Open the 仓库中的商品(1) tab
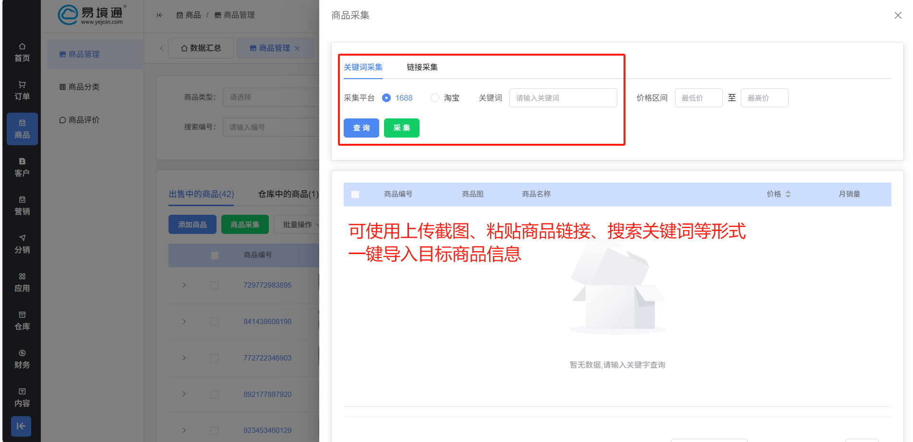Screen dimensions: 913x442 pyautogui.click(x=289, y=194)
